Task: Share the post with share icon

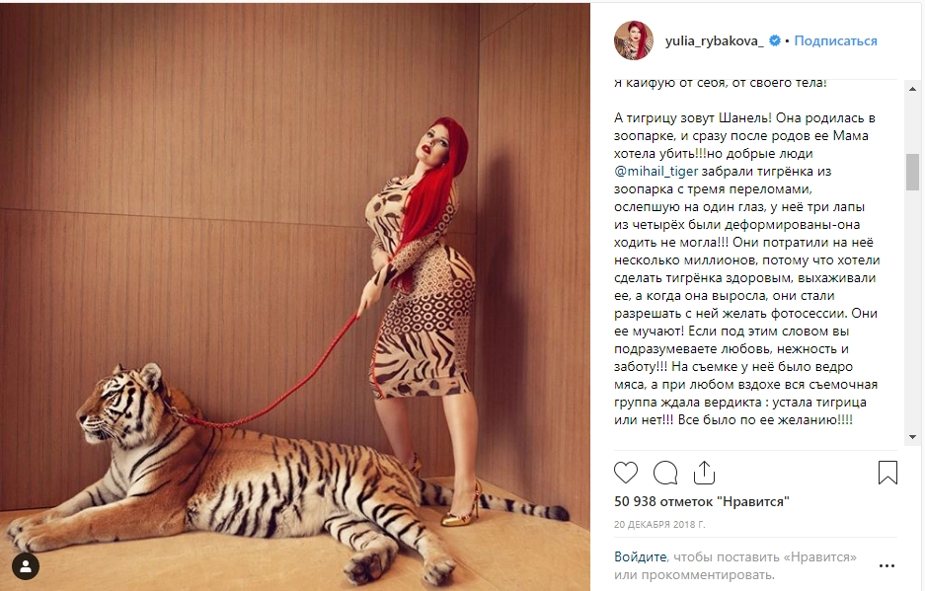Action: (705, 473)
